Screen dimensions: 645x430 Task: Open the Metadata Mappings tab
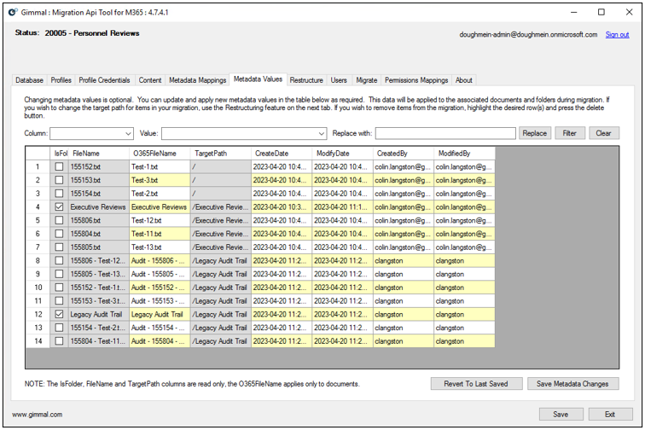click(197, 80)
